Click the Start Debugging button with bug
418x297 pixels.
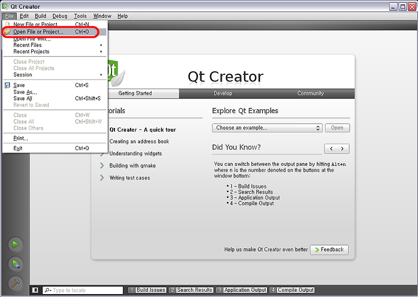click(x=16, y=263)
